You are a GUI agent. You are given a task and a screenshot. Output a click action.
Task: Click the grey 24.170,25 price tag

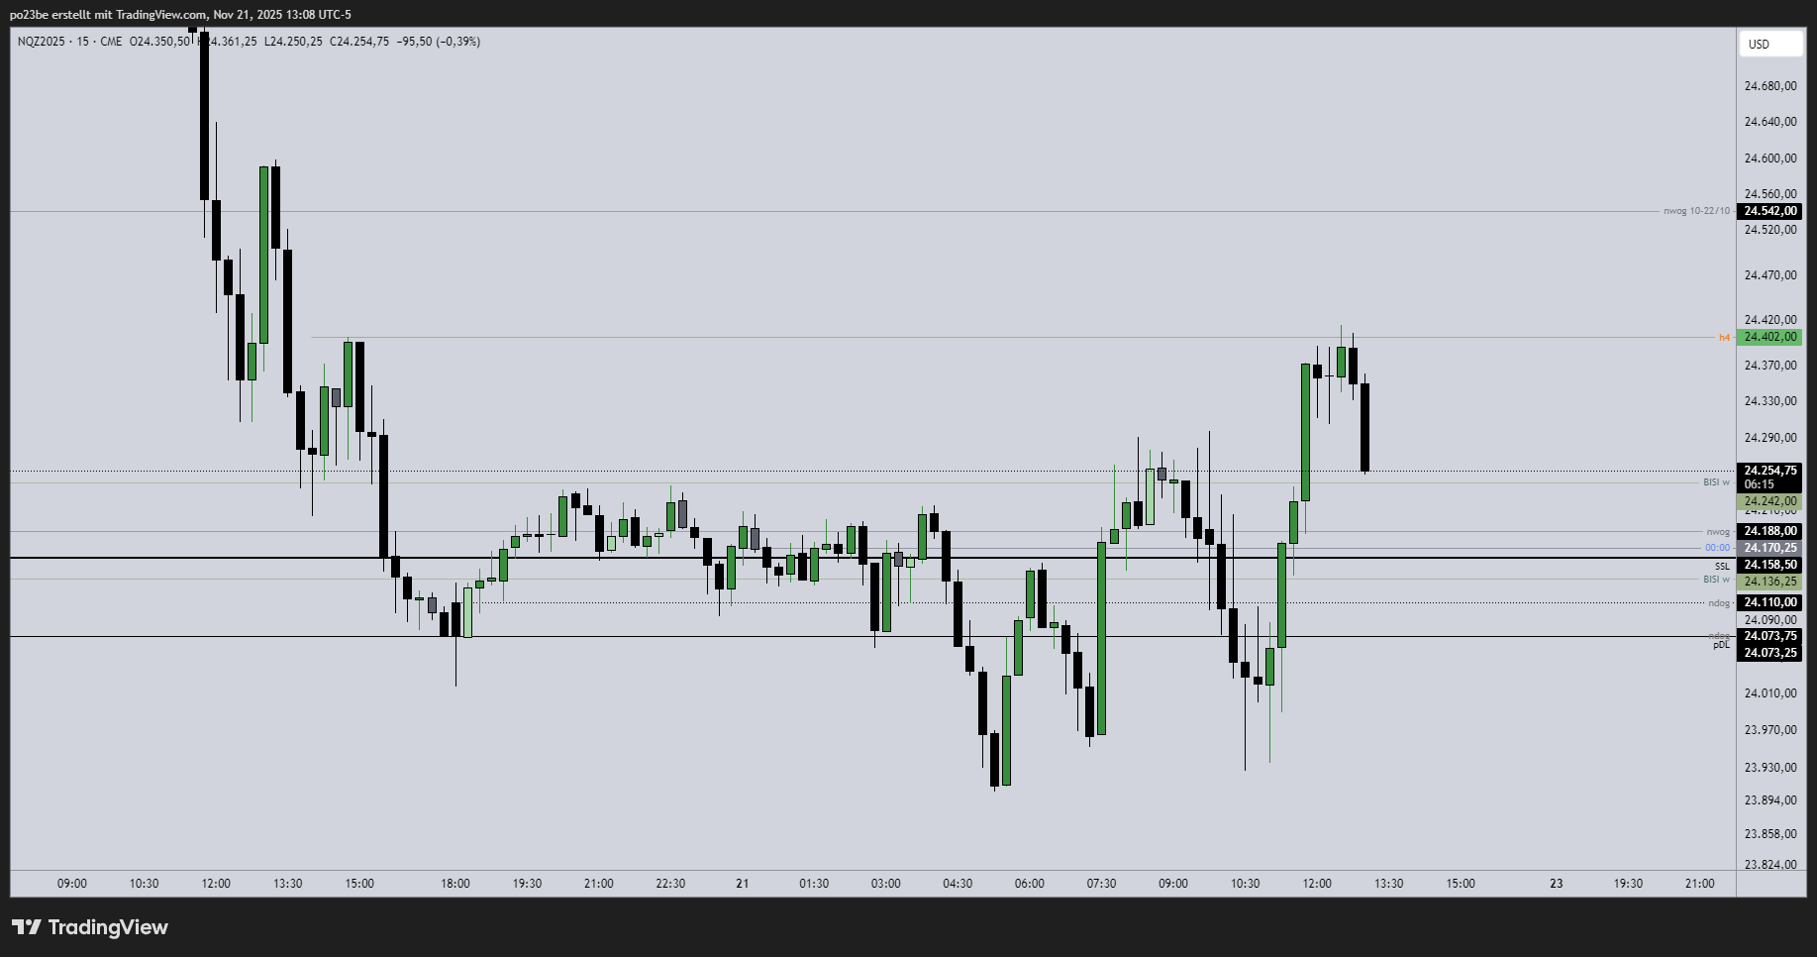coord(1769,548)
